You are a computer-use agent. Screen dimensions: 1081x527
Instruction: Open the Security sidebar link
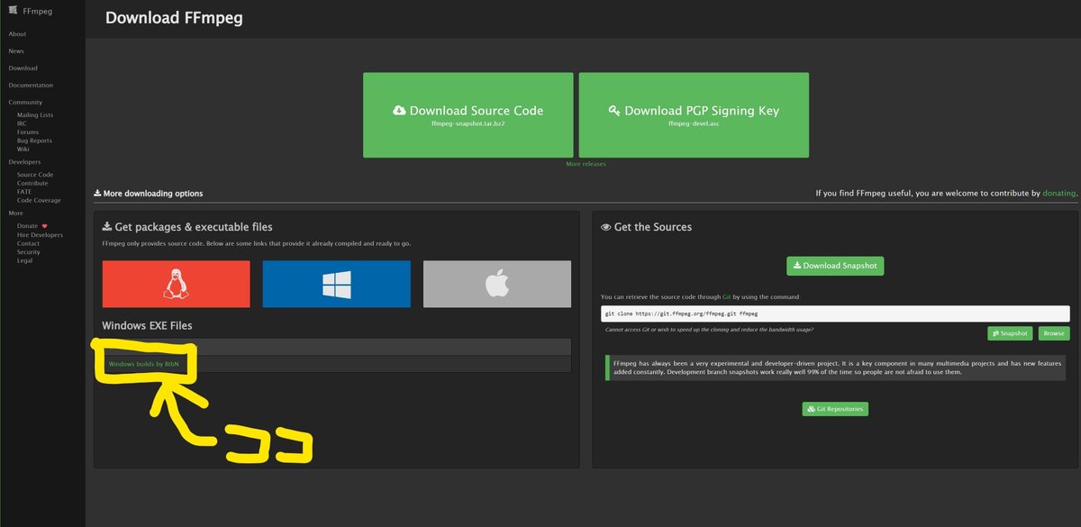[x=29, y=252]
